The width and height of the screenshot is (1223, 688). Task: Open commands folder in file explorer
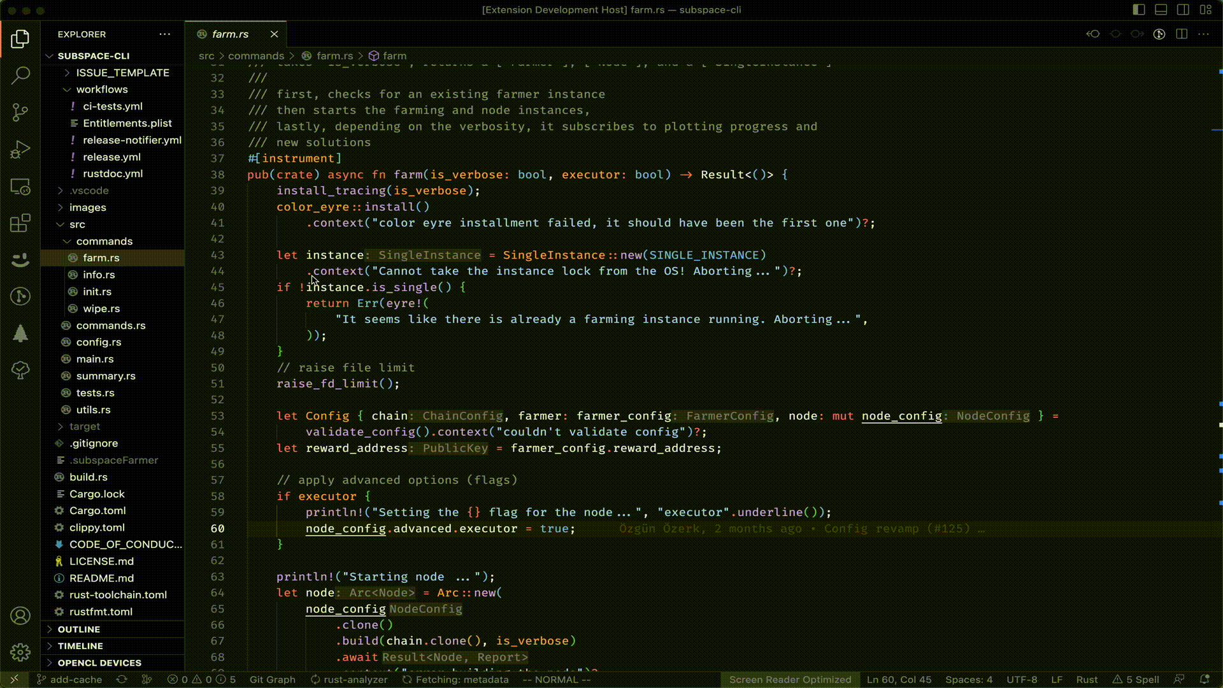104,240
